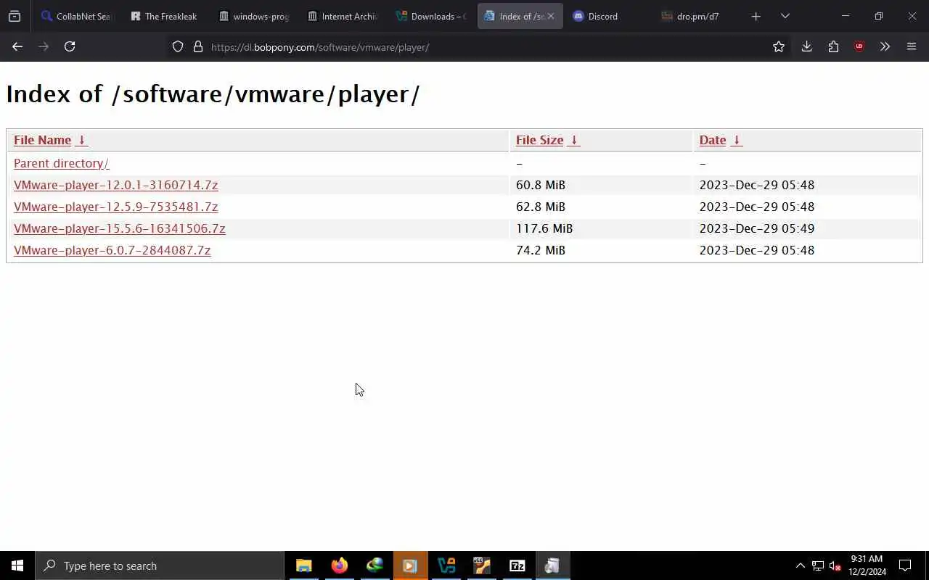The width and height of the screenshot is (929, 580).
Task: Open the clock showing 9:31 AM
Action: point(867,565)
